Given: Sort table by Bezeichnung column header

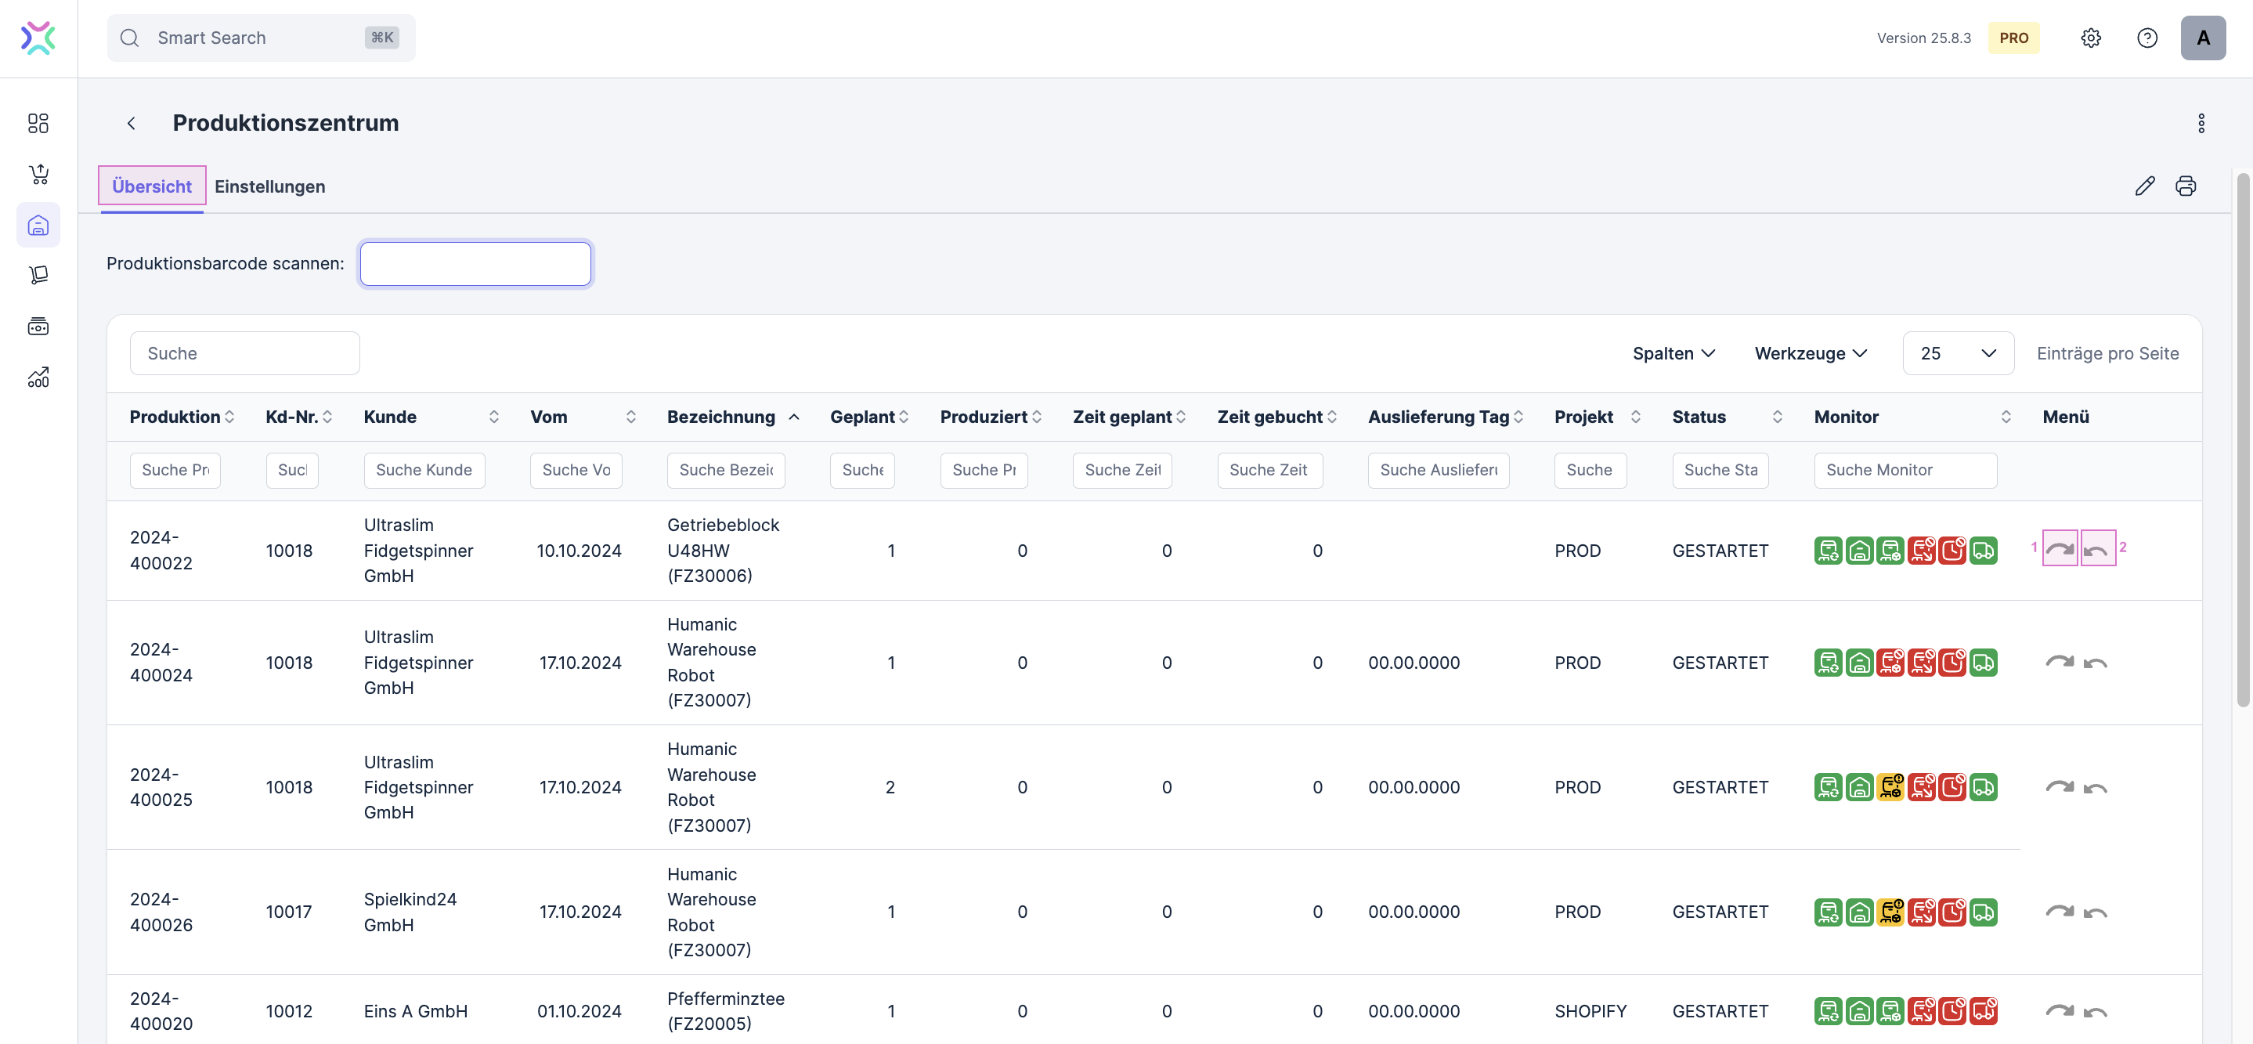Looking at the screenshot, I should (x=720, y=417).
